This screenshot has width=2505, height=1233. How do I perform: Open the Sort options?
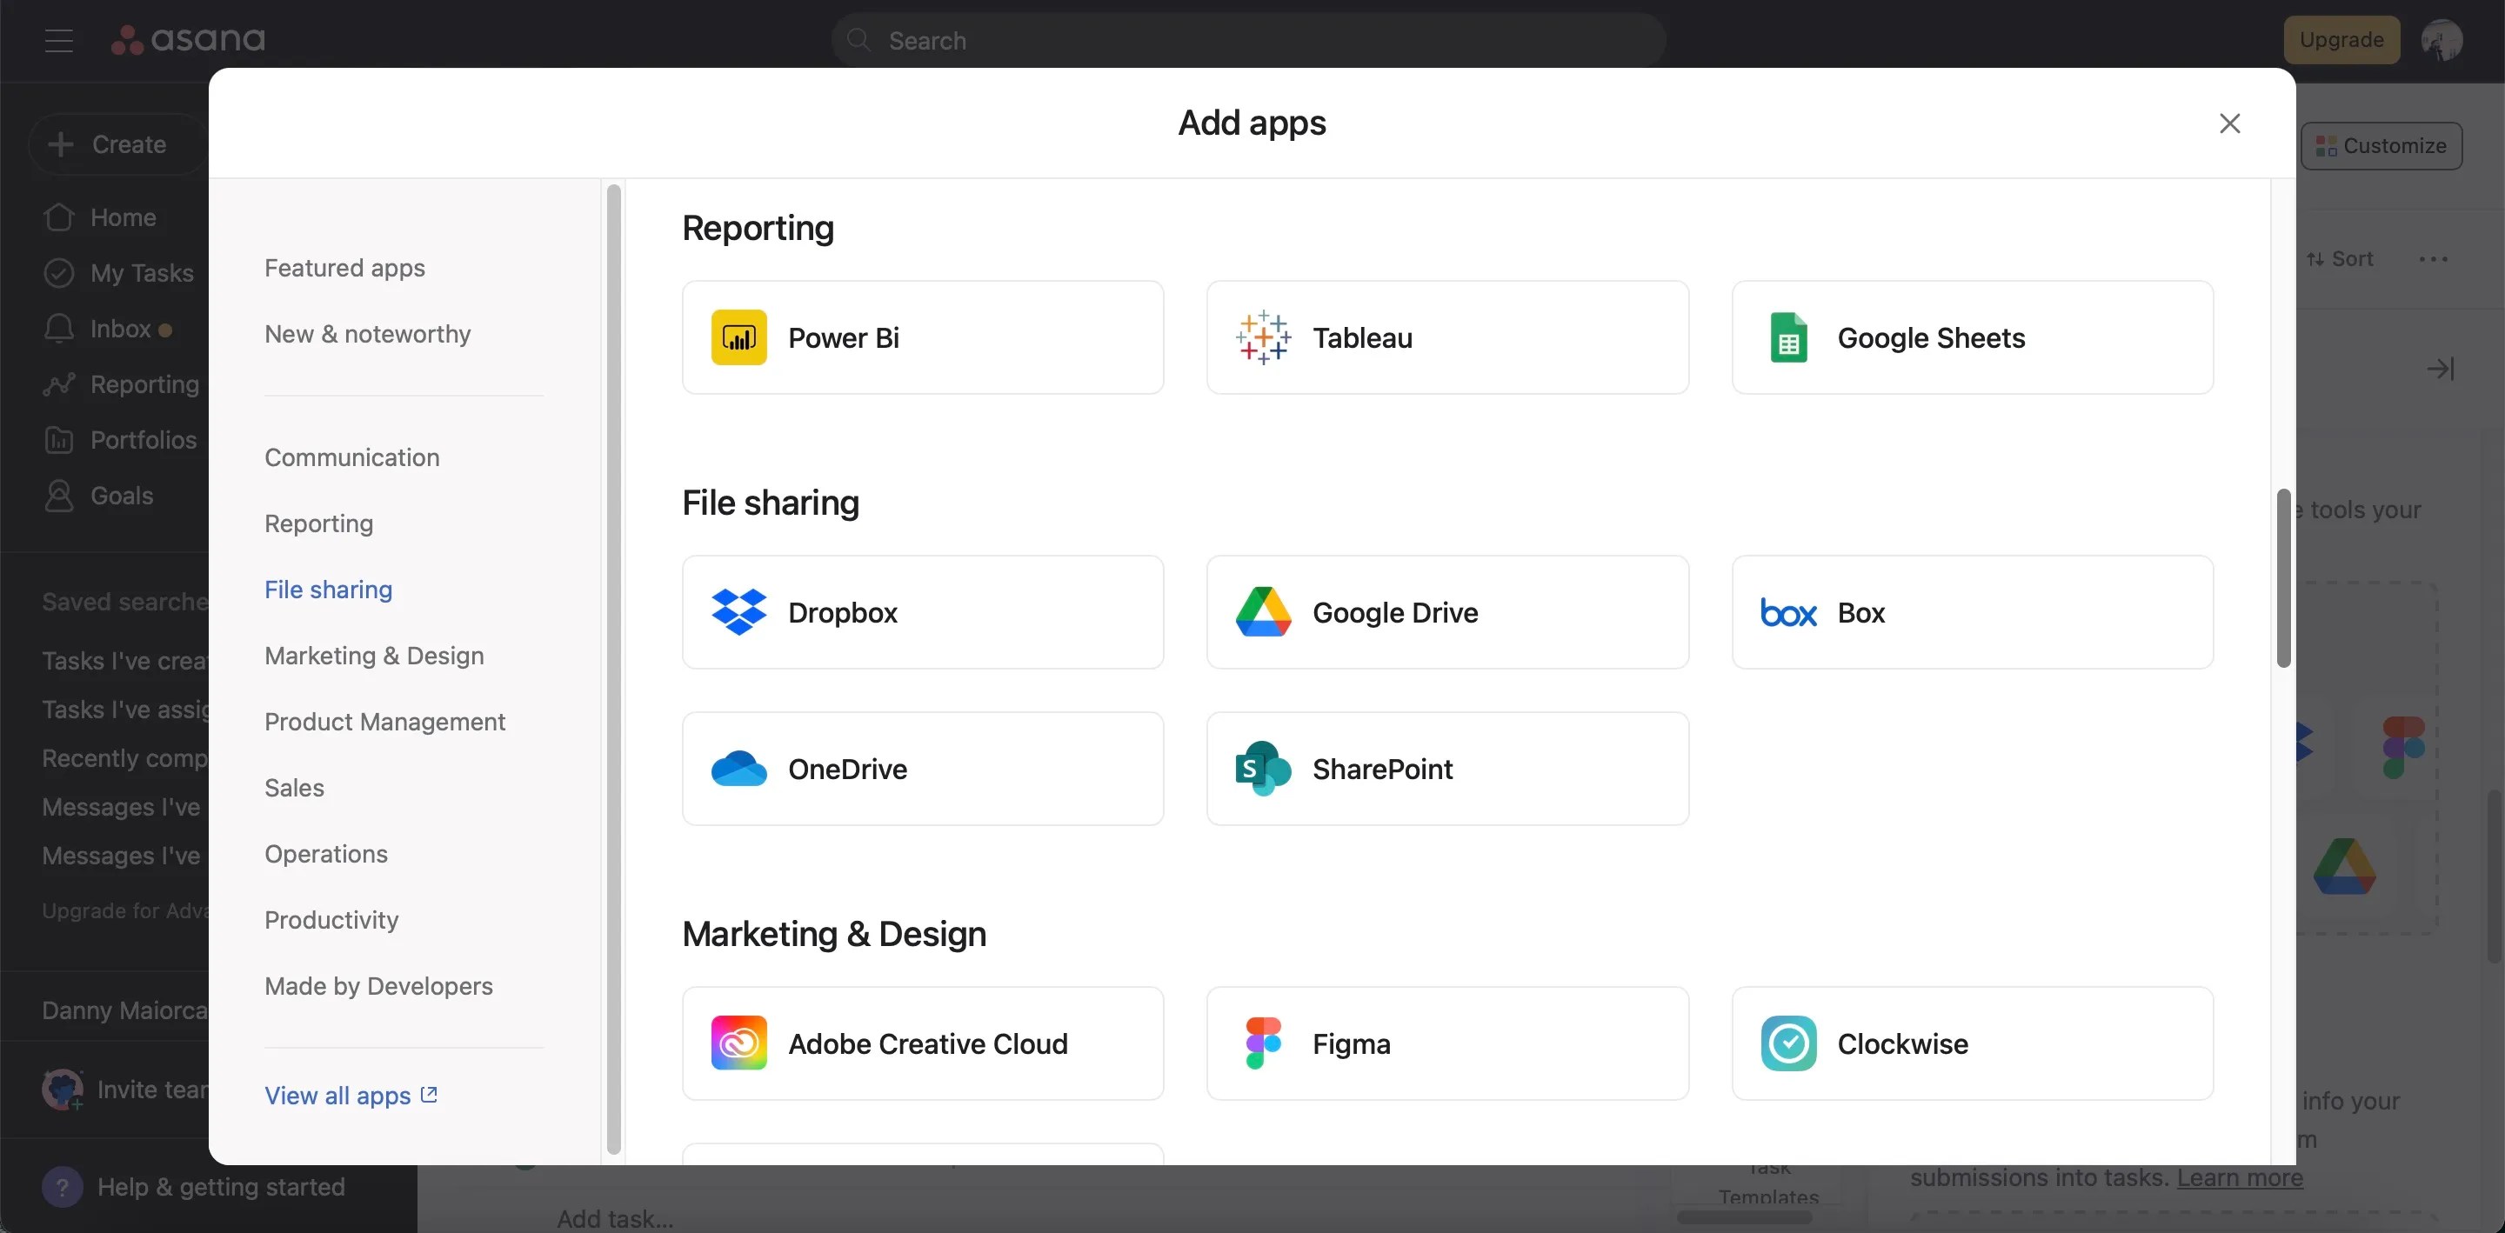(x=2340, y=258)
